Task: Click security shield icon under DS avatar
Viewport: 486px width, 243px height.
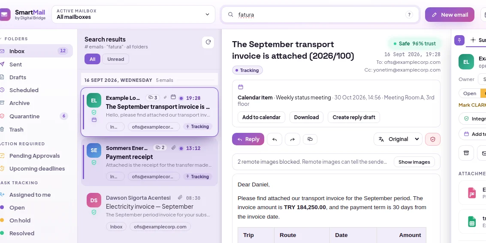Action: coord(94,212)
